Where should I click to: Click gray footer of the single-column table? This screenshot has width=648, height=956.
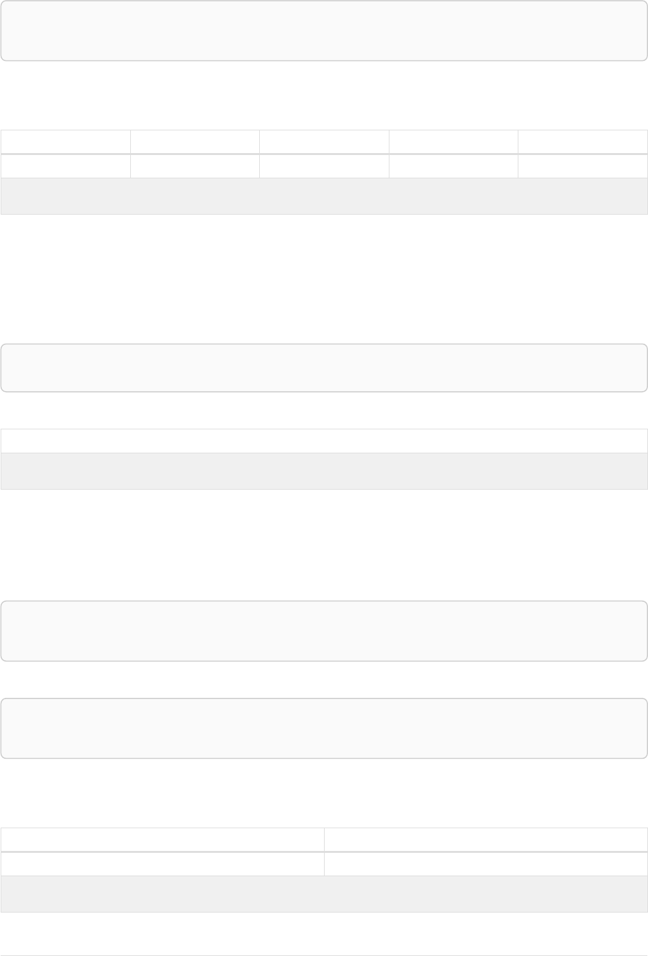(324, 471)
